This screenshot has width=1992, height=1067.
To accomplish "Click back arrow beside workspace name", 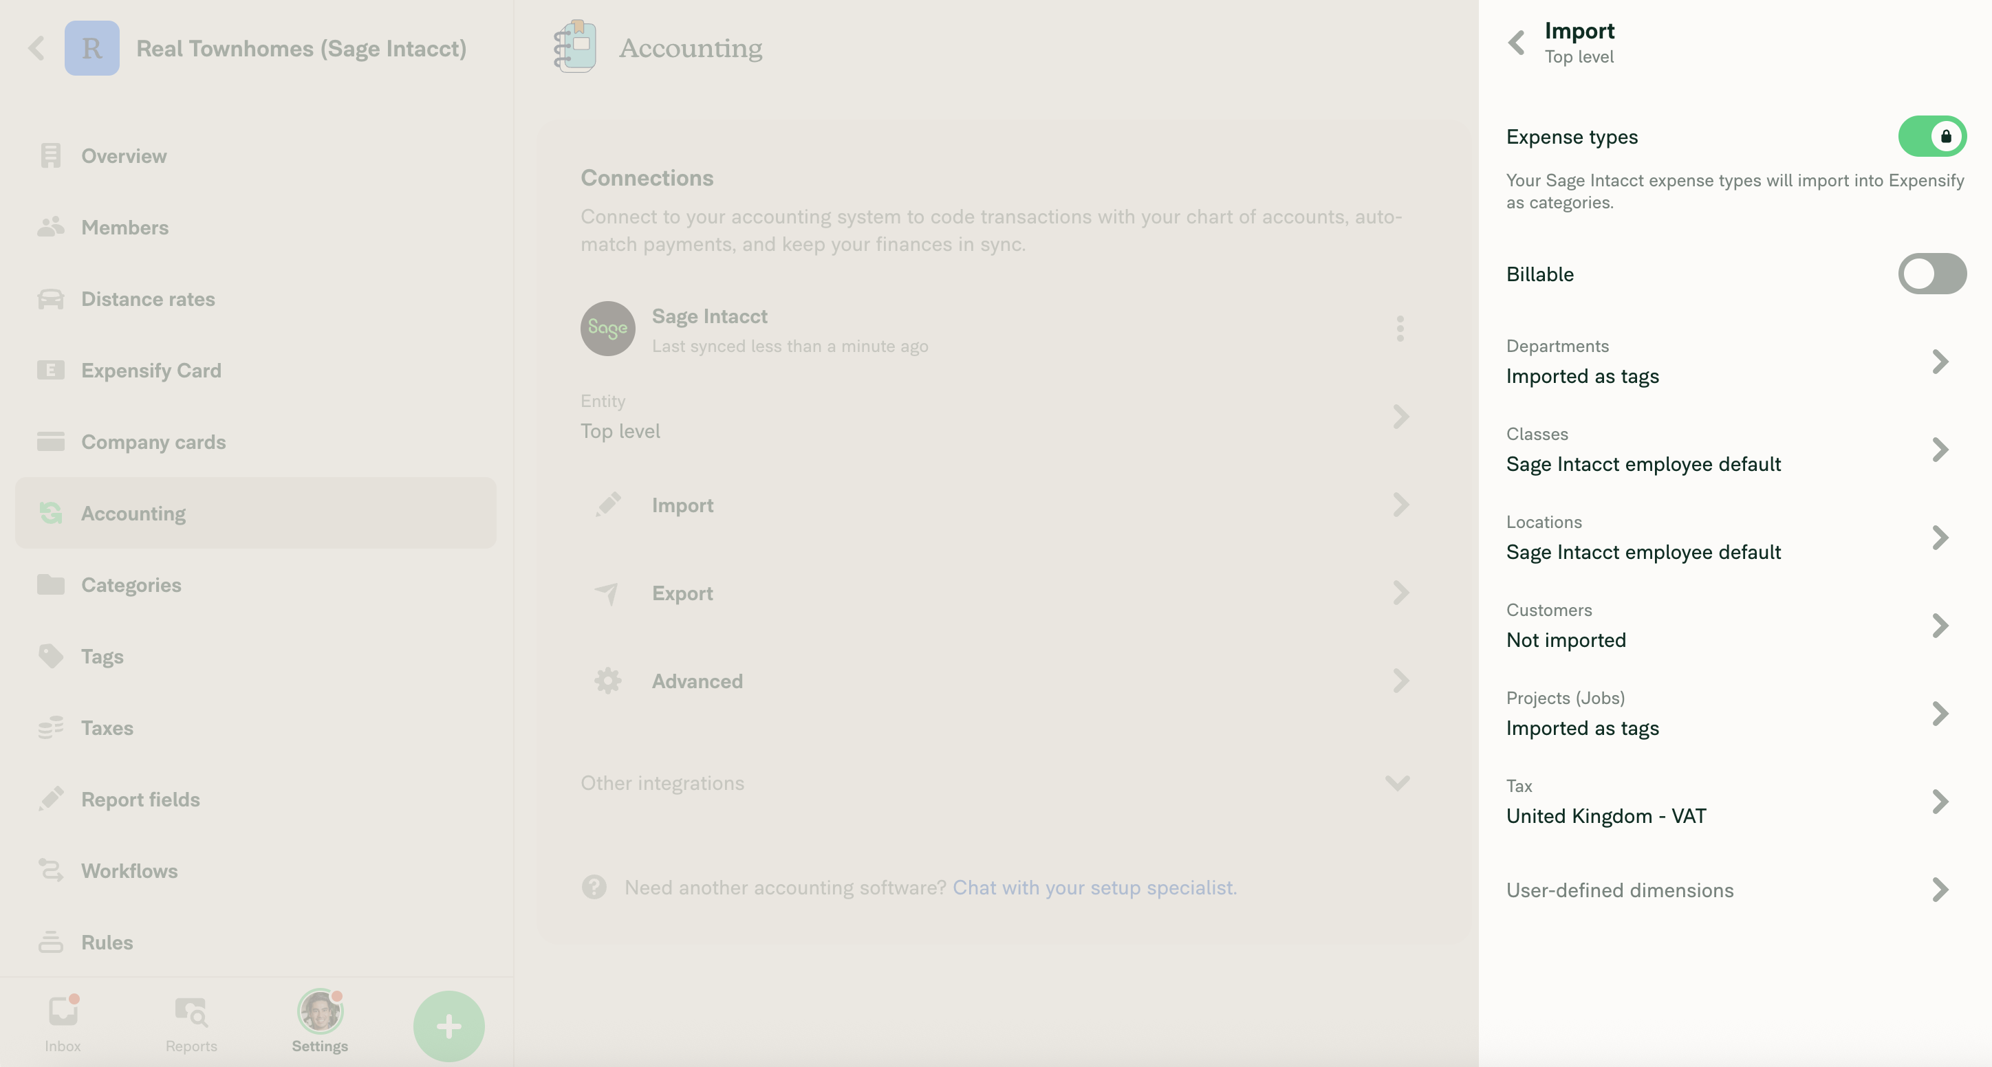I will 36,48.
